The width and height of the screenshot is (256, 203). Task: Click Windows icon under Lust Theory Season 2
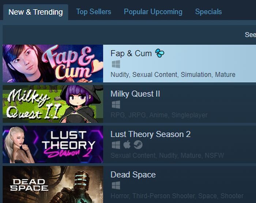[116, 145]
